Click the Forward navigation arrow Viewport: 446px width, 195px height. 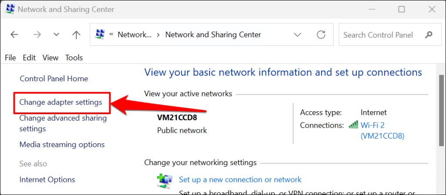coord(37,35)
